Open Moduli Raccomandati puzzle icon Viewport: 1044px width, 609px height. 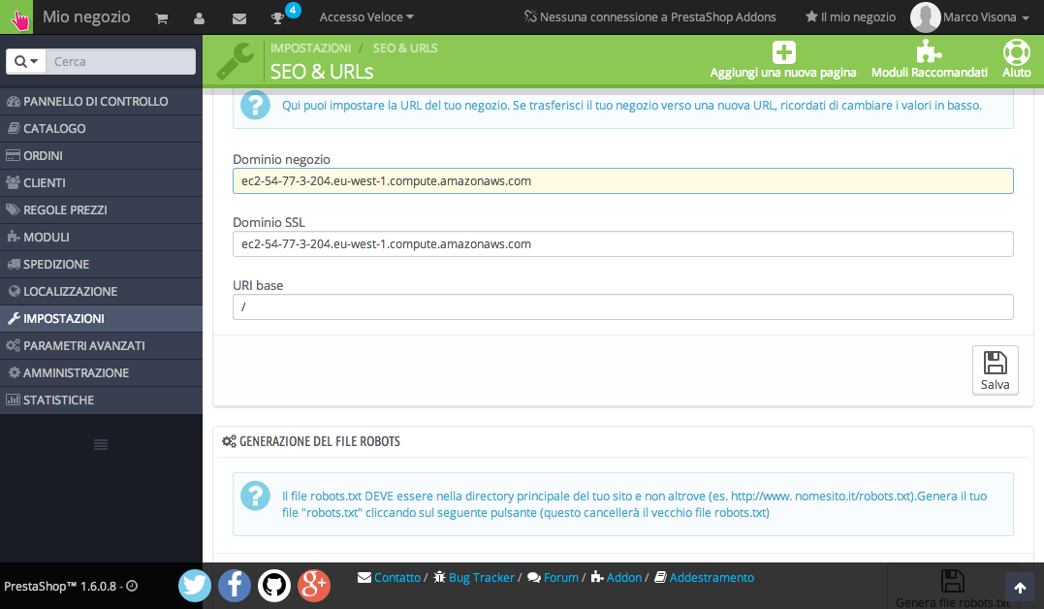[x=929, y=51]
